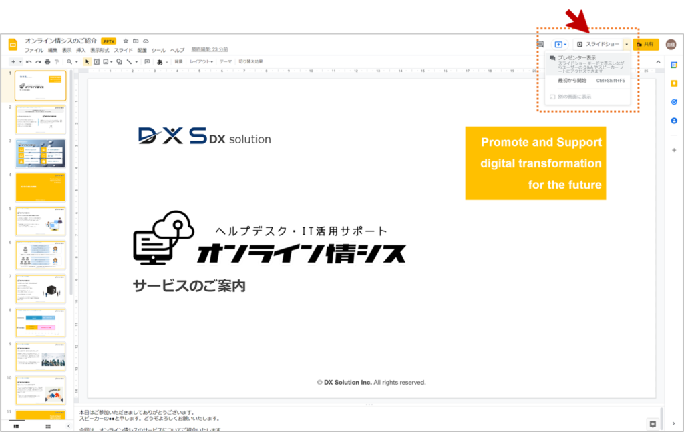Open the explore icon near notes
This screenshot has height=432, width=684.
(653, 424)
